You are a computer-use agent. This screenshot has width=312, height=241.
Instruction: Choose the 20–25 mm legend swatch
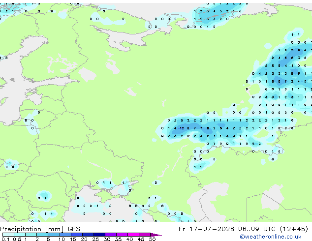tap(88, 235)
